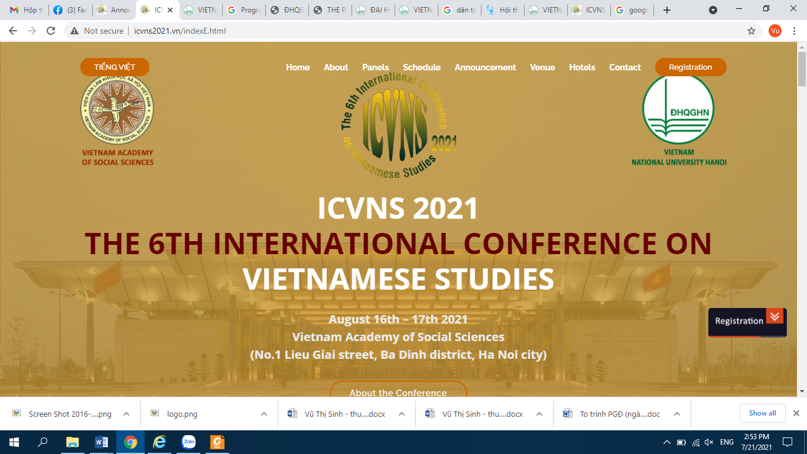Click the battery icon in system tray
The image size is (807, 454).
681,442
